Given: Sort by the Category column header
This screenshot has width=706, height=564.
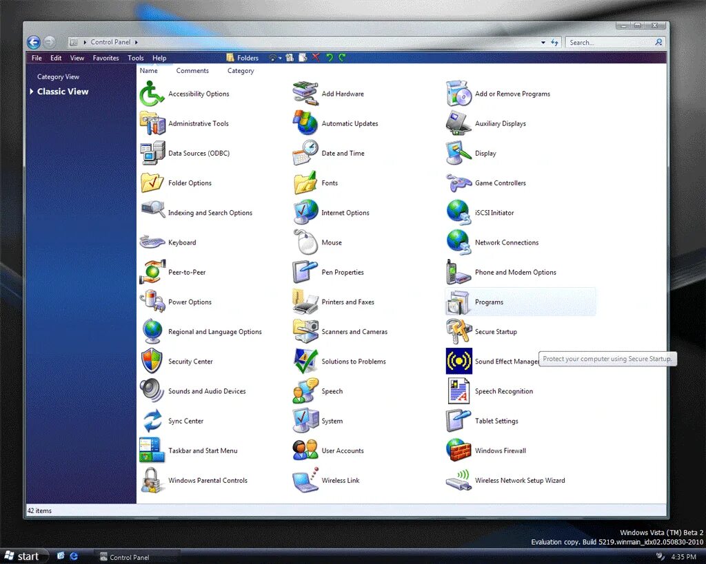Looking at the screenshot, I should tap(241, 71).
